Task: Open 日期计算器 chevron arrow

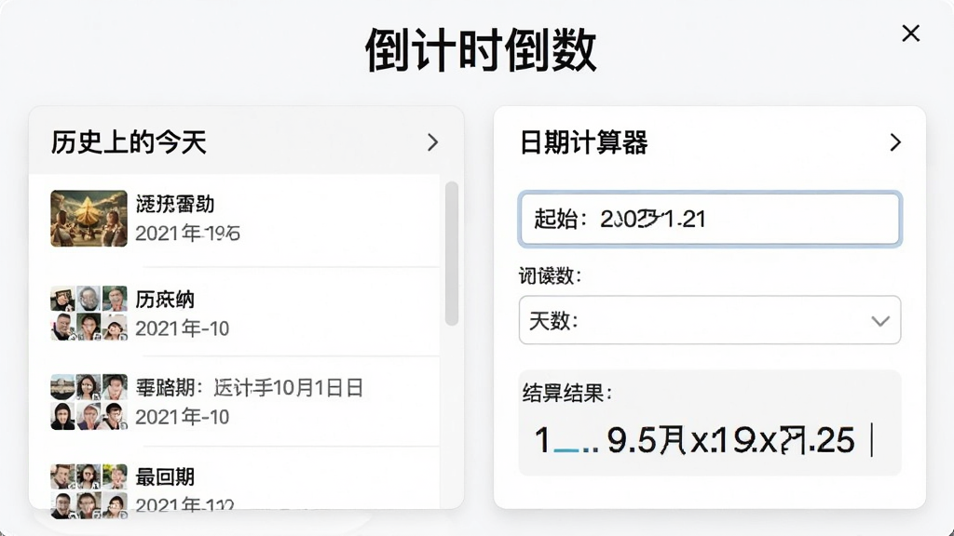Action: [x=895, y=142]
